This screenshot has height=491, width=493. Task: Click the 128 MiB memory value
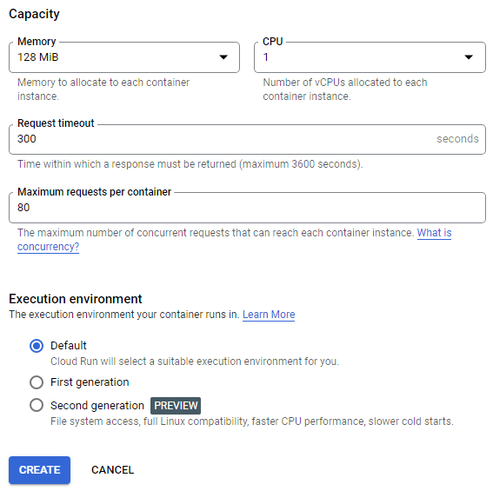click(x=38, y=57)
